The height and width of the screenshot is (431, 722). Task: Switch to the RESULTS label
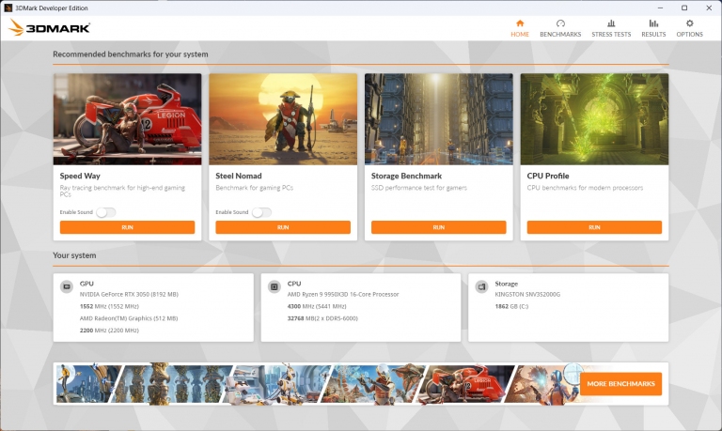[653, 34]
